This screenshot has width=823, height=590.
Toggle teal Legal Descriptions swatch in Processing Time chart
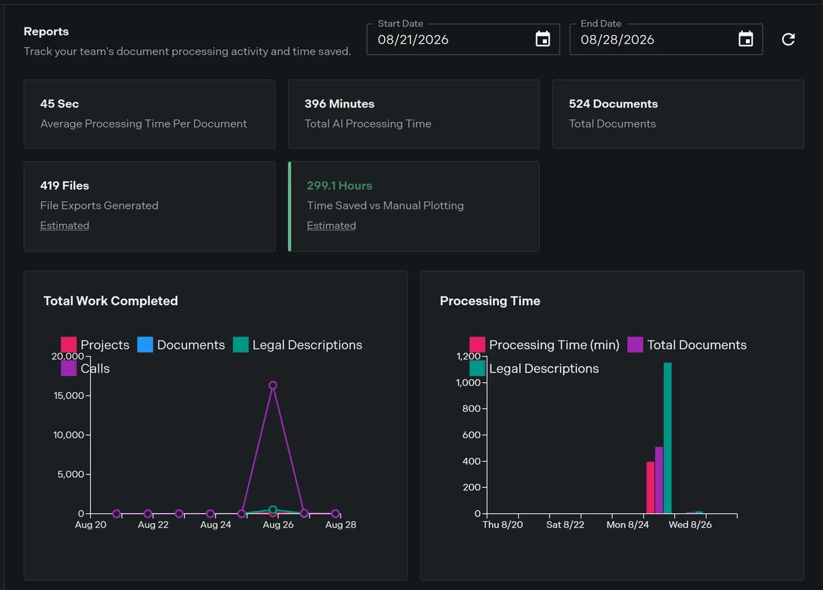477,368
